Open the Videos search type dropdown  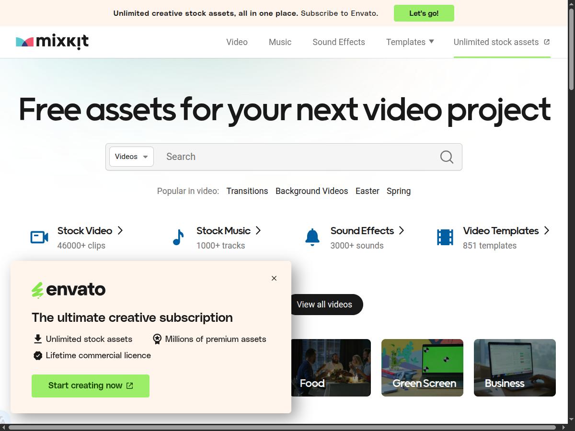[131, 157]
